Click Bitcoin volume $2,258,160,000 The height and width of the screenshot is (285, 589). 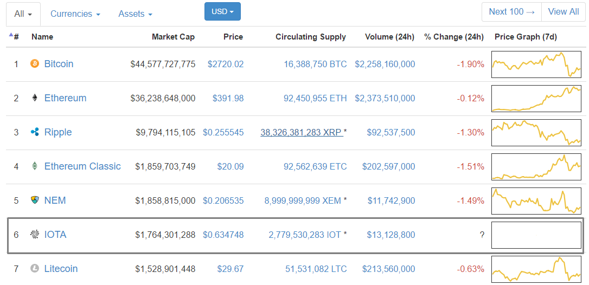[385, 64]
